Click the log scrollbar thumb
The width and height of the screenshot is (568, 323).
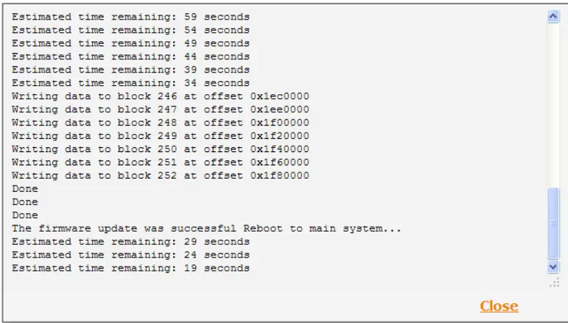coord(553,223)
